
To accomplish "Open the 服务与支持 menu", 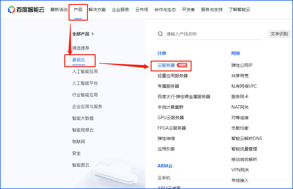I will 212,10.
